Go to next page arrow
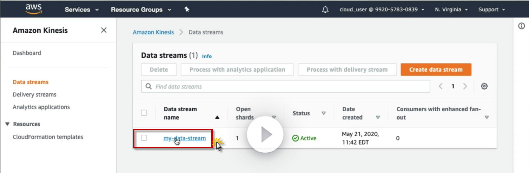This screenshot has height=173, width=529. tap(465, 86)
